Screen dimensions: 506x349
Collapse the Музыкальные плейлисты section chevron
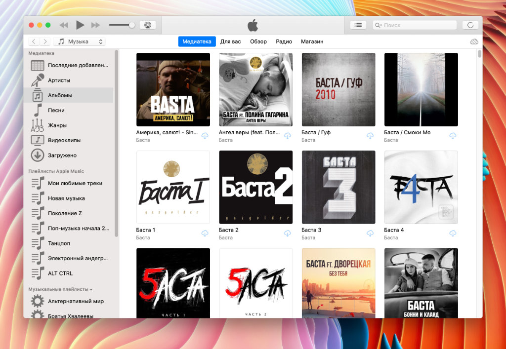click(91, 289)
